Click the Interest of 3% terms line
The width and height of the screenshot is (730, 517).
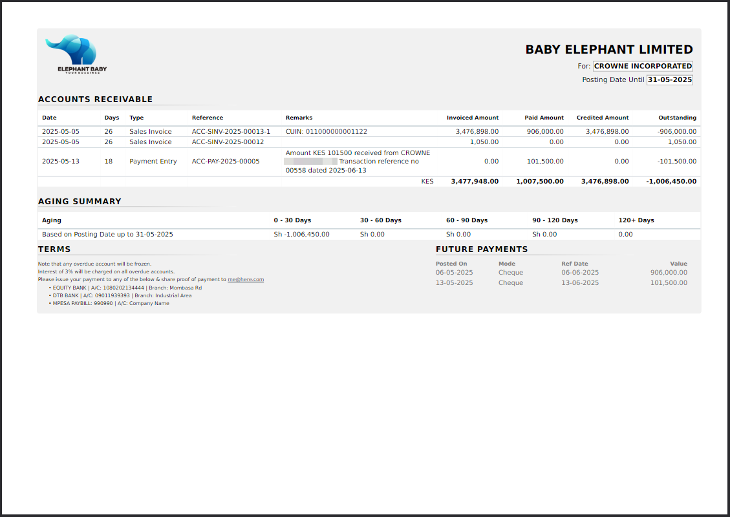106,272
